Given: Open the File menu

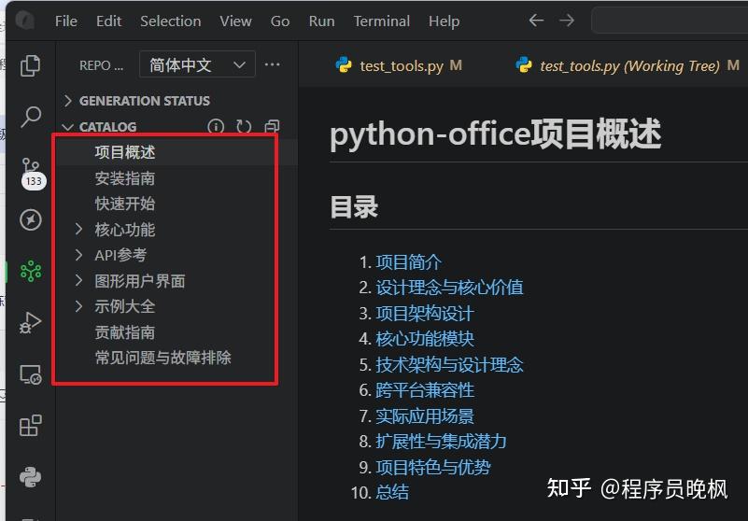Looking at the screenshot, I should point(65,21).
